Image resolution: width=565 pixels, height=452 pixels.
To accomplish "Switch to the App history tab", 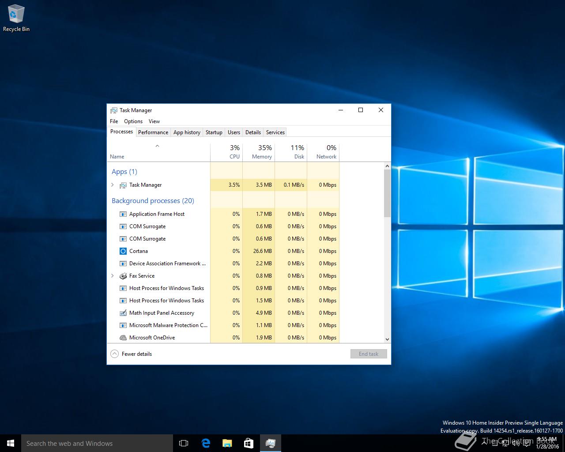I will [x=187, y=132].
